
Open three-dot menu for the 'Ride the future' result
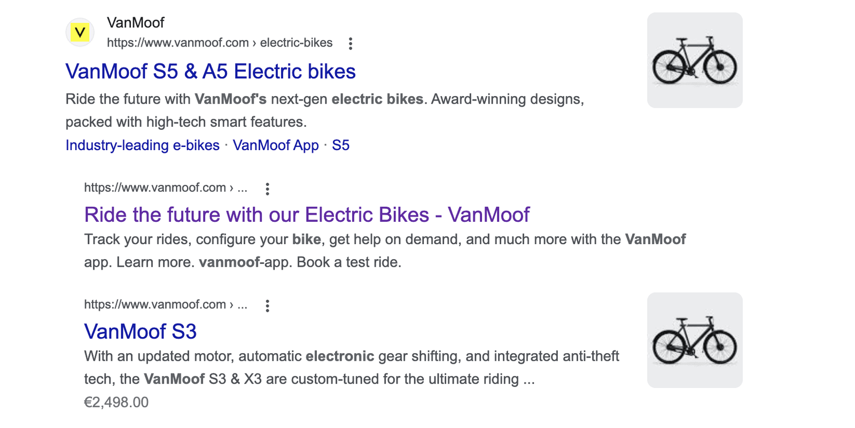[268, 189]
